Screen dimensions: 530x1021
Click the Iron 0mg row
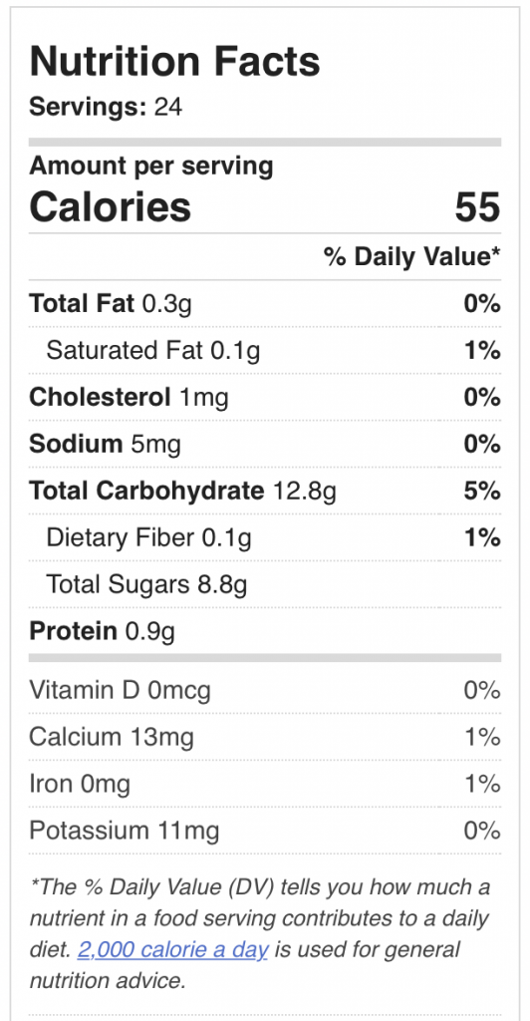(265, 784)
